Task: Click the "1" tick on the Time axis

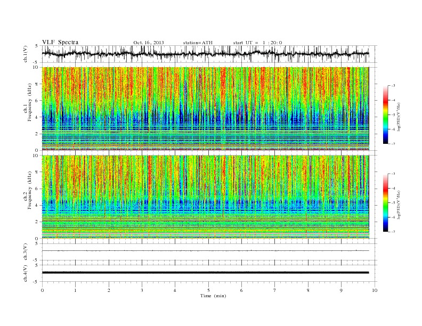Action: (75, 290)
